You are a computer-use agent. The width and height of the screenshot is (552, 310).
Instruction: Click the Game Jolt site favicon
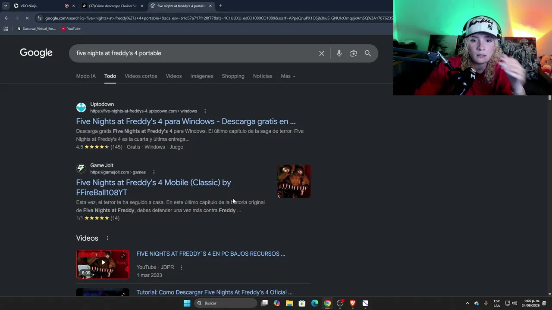tap(81, 169)
